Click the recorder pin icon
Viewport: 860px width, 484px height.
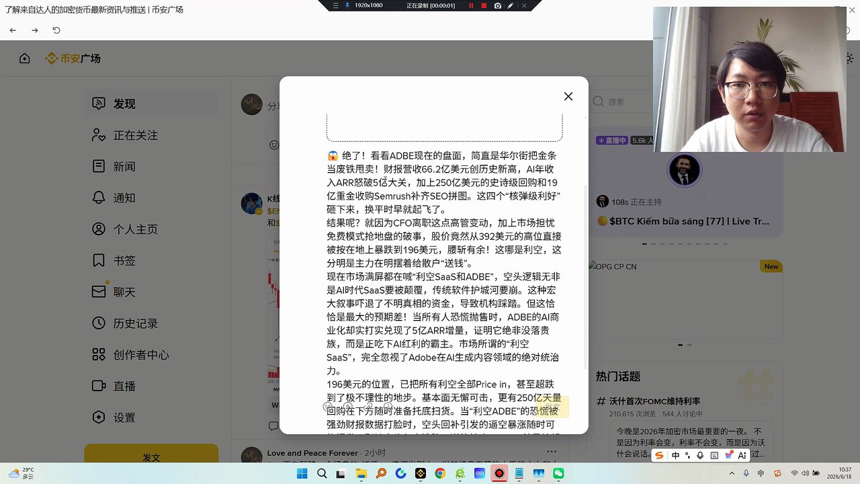tap(347, 5)
